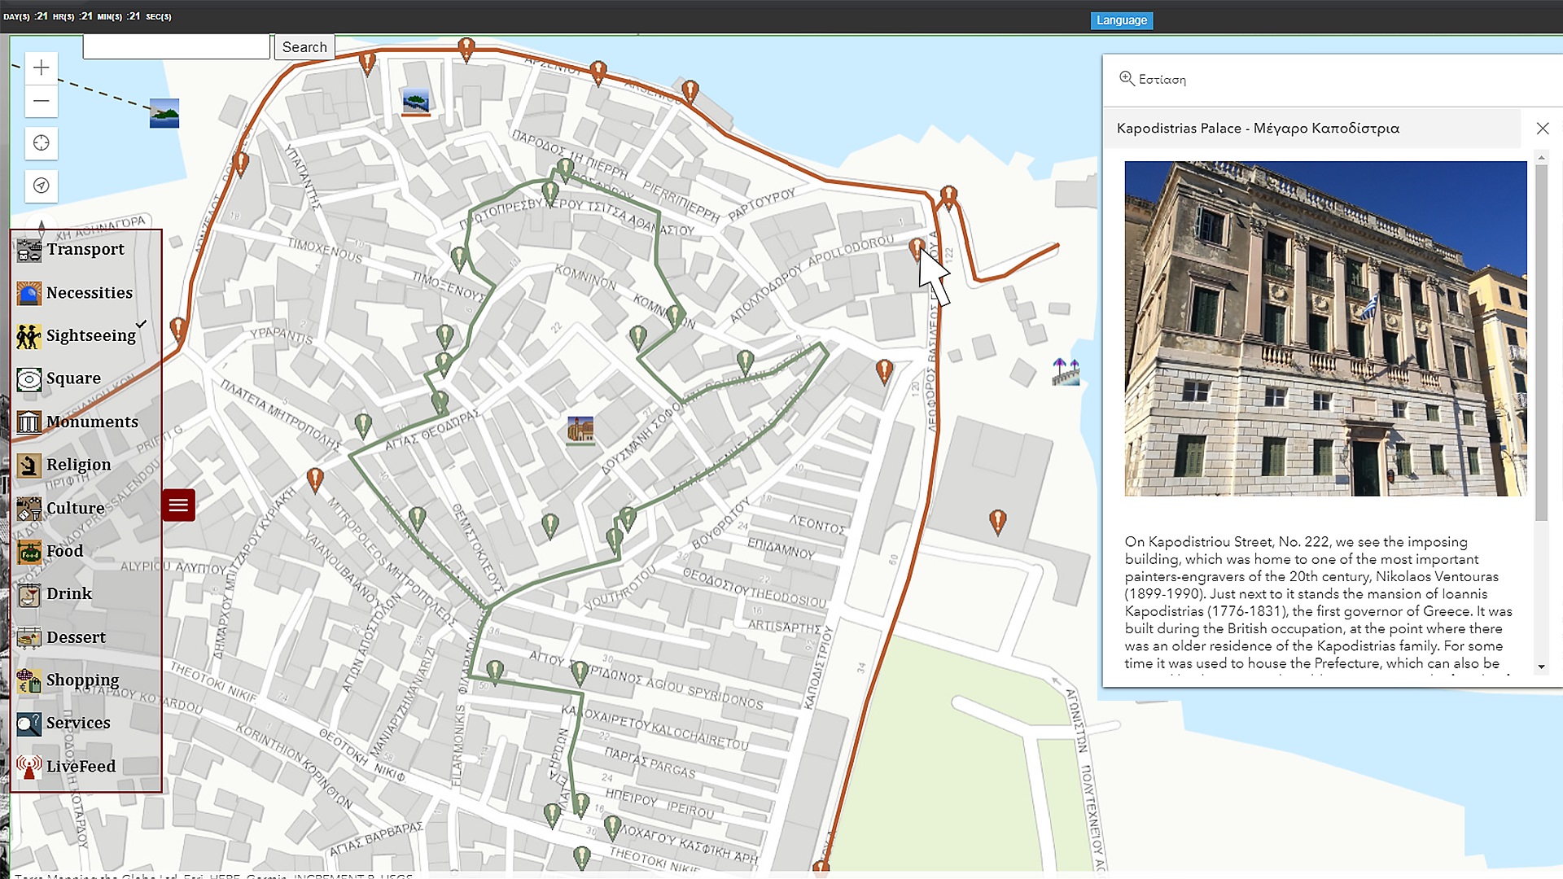
Task: Click the Religion category icon
Action: pos(29,466)
